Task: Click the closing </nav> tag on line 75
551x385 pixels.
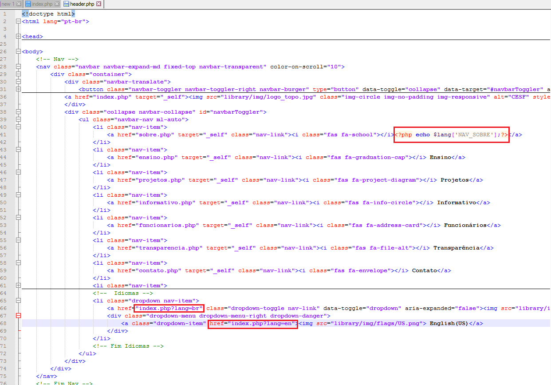Action: (x=47, y=376)
